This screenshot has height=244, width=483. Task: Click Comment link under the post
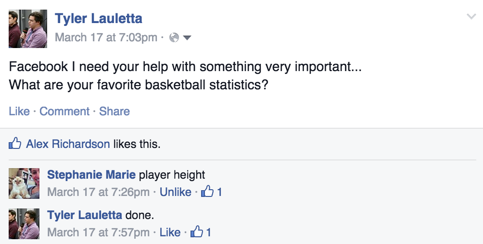[64, 111]
